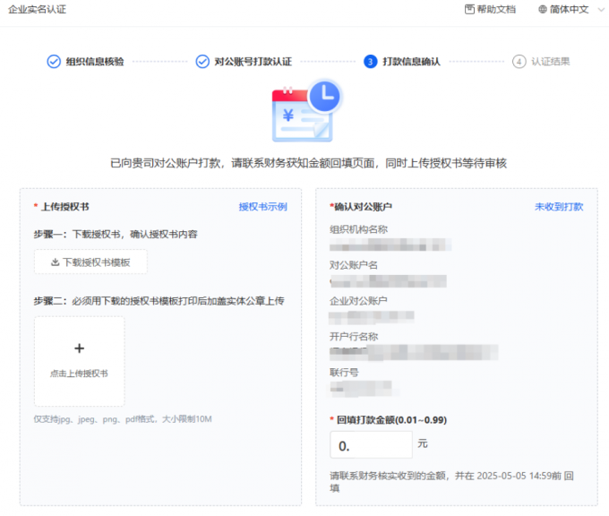Click the 确认对公账户 section heading
Viewport: 609px width, 516px height.
(363, 207)
